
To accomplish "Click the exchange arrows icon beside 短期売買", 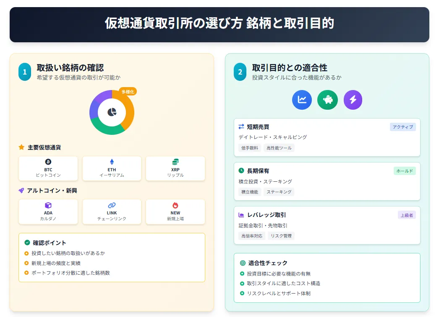I will pos(241,126).
